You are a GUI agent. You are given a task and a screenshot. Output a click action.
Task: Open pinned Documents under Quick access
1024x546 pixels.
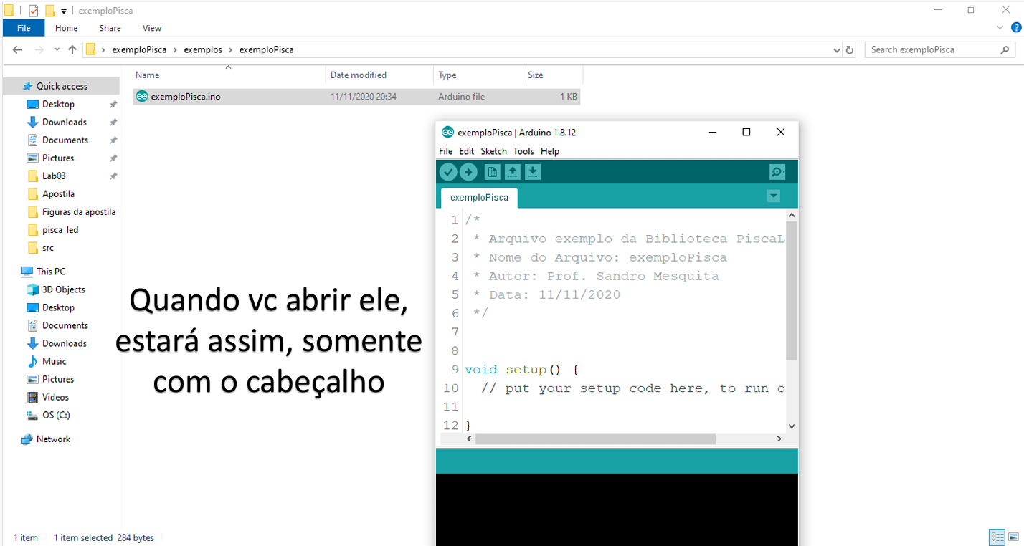[65, 140]
